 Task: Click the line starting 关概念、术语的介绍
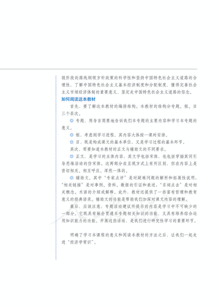(129, 192)
